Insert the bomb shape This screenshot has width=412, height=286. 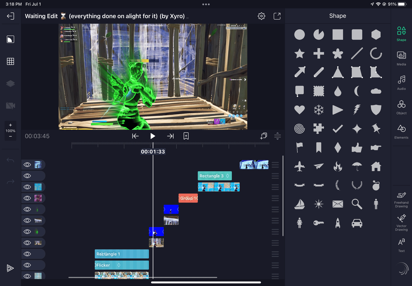click(x=376, y=185)
